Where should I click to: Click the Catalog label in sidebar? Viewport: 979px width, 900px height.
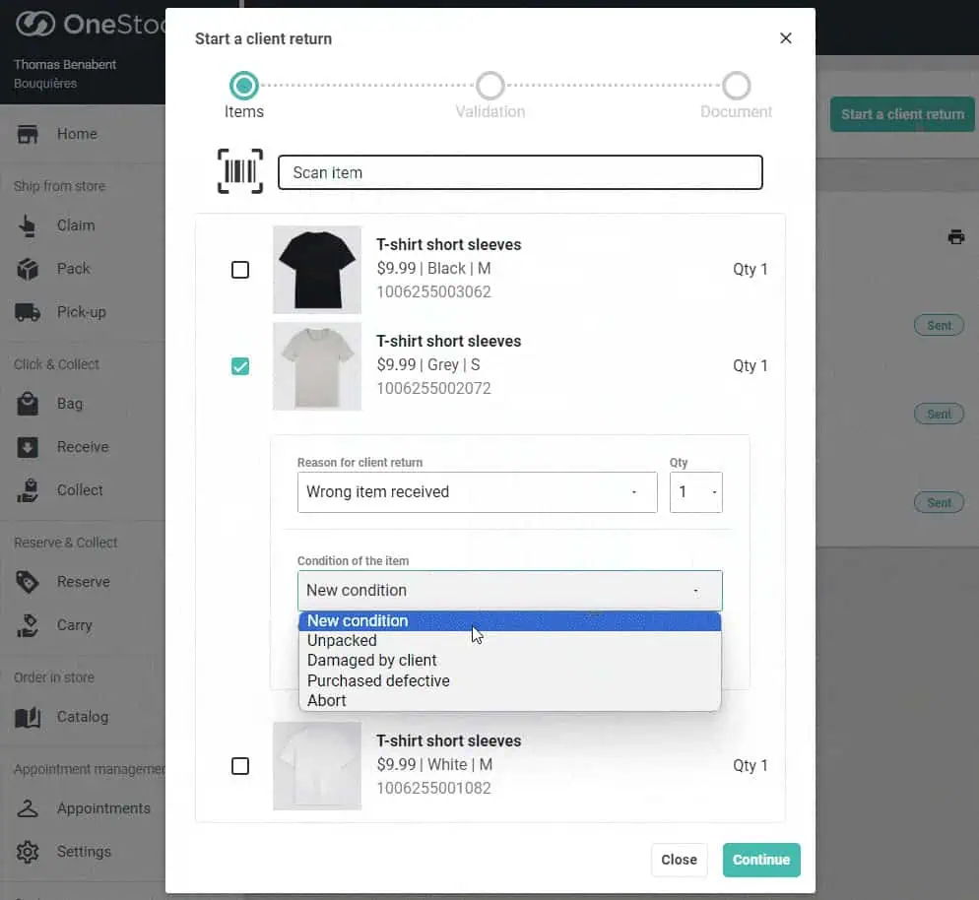coord(83,717)
